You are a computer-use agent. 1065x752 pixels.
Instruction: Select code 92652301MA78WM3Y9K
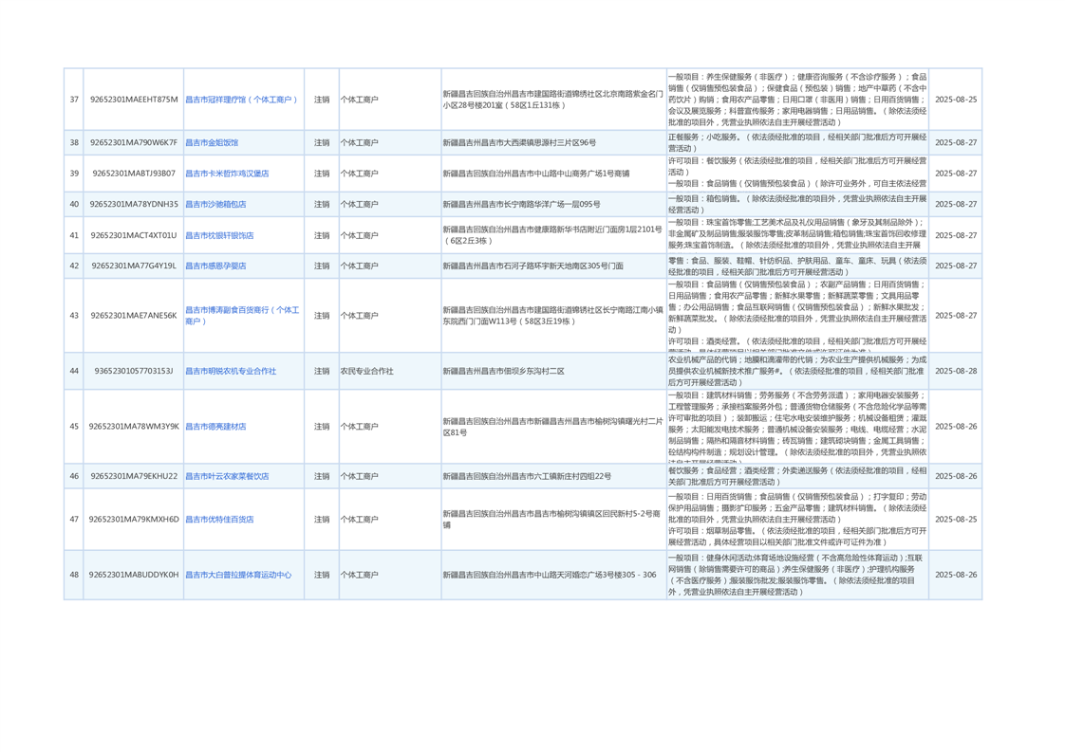(x=134, y=427)
